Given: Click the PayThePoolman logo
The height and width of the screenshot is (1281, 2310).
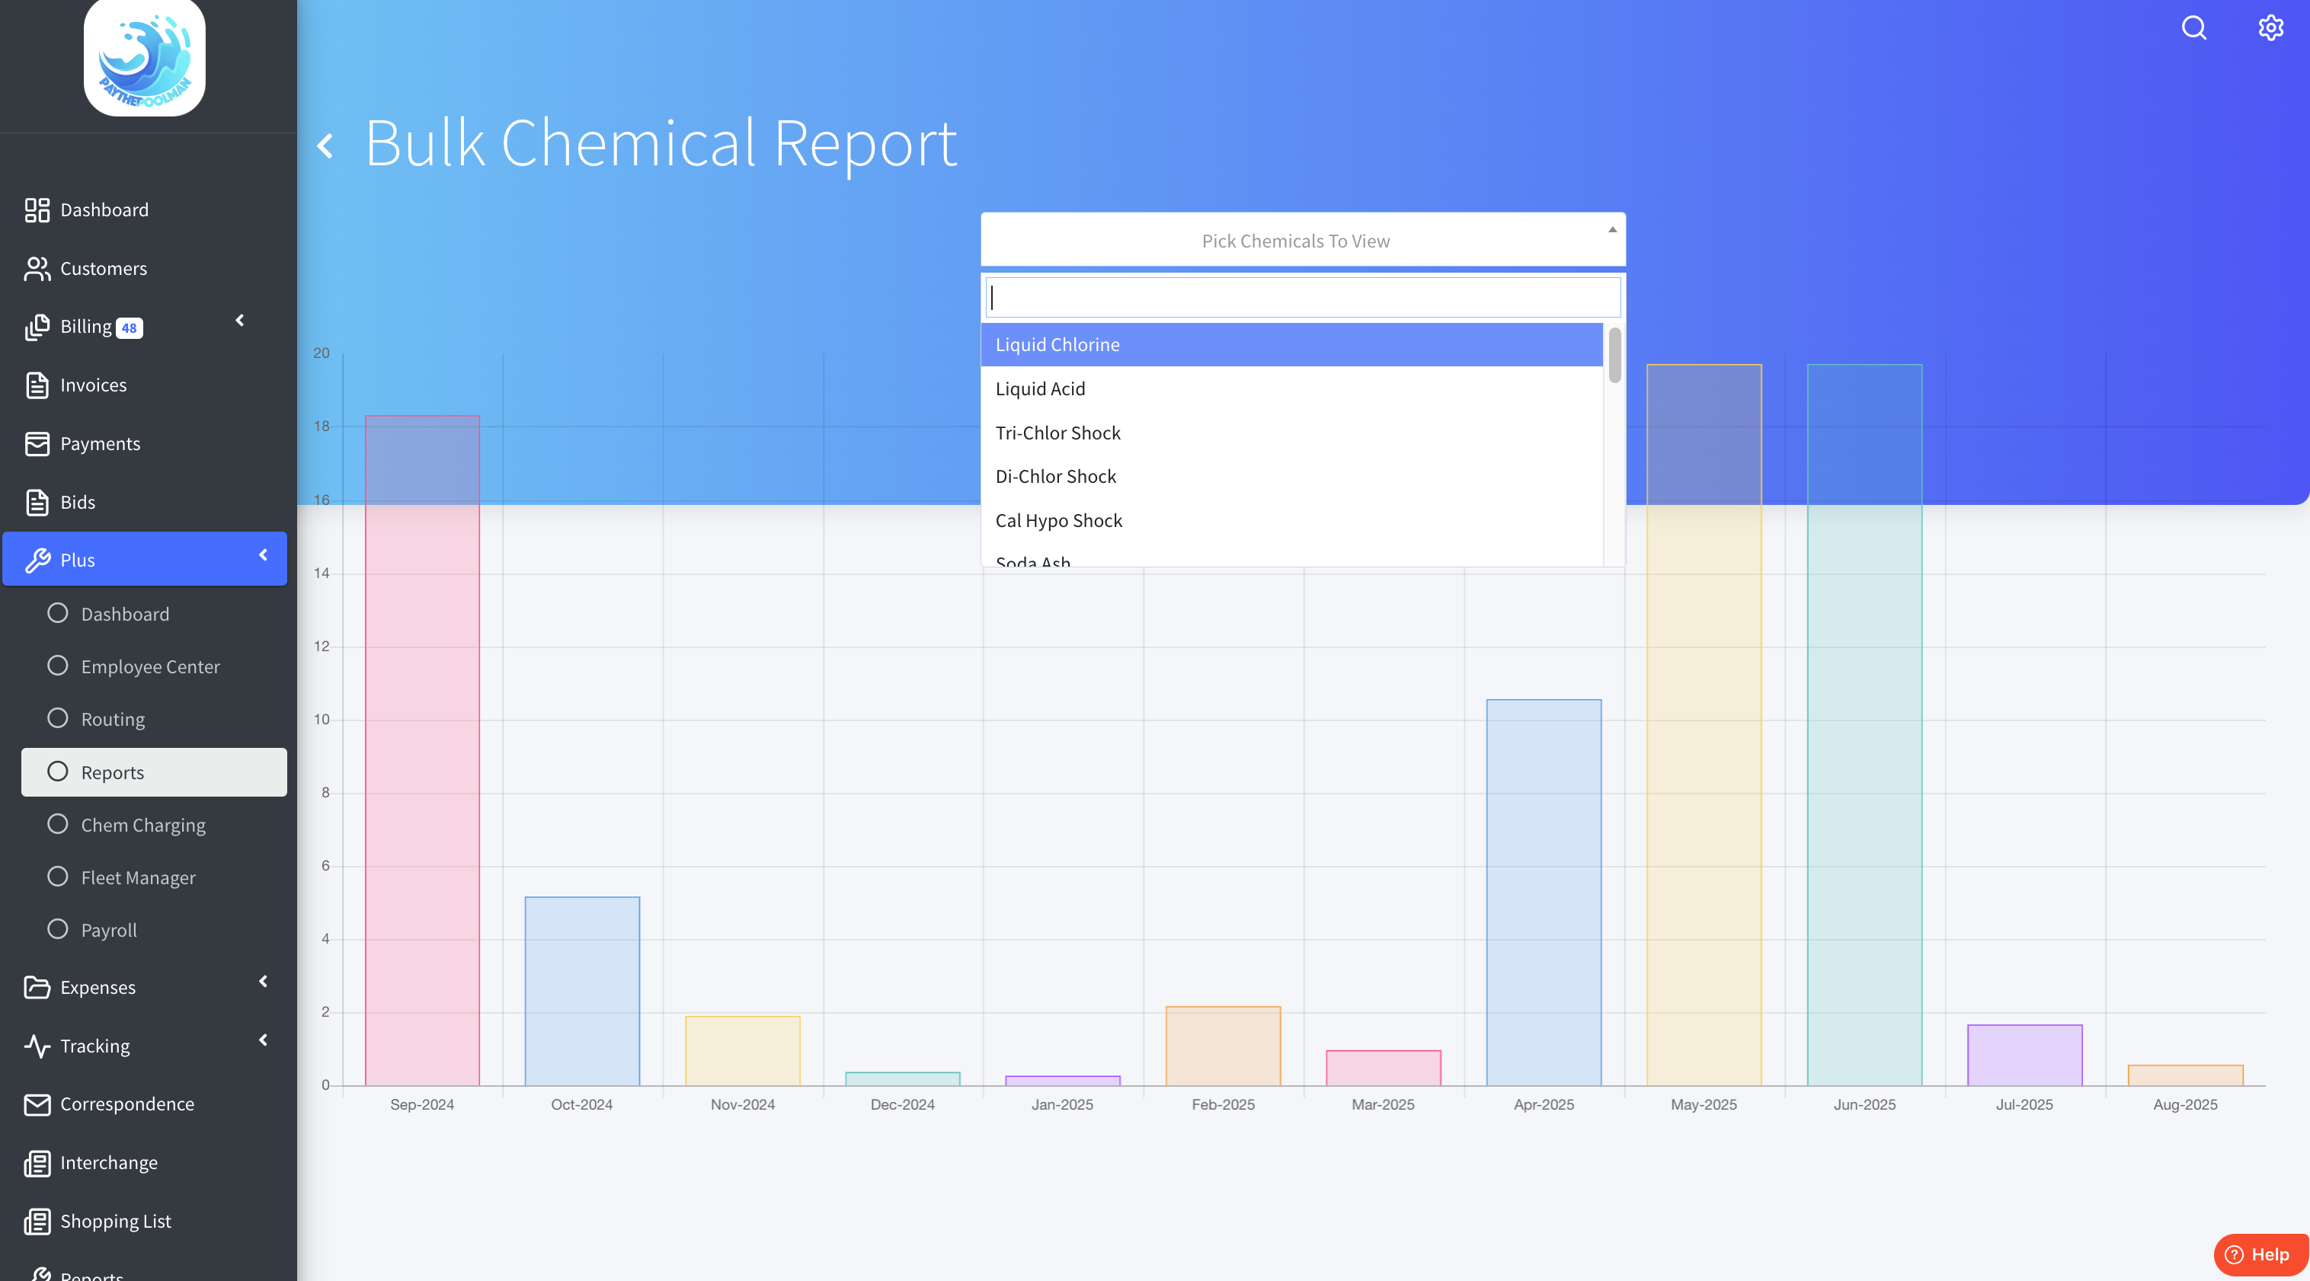Looking at the screenshot, I should coord(145,57).
